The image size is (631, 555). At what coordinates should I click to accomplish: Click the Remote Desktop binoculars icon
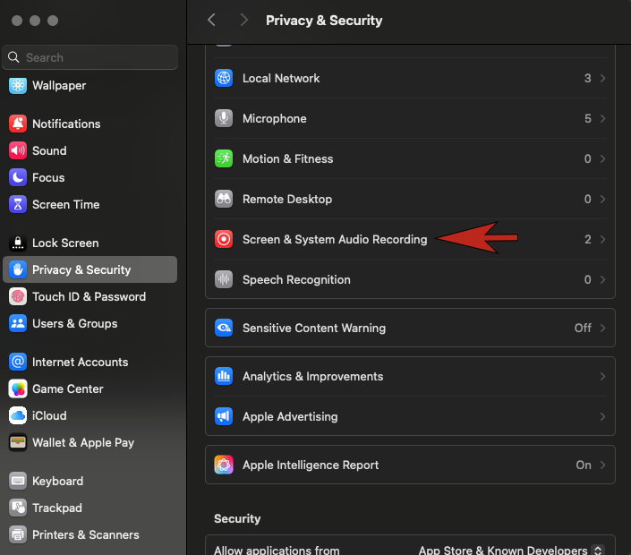(x=224, y=199)
